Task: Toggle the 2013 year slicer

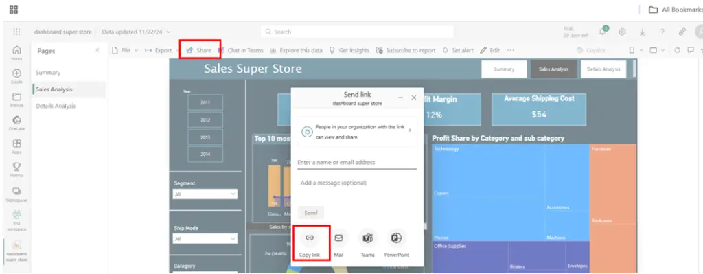Action: tap(205, 137)
